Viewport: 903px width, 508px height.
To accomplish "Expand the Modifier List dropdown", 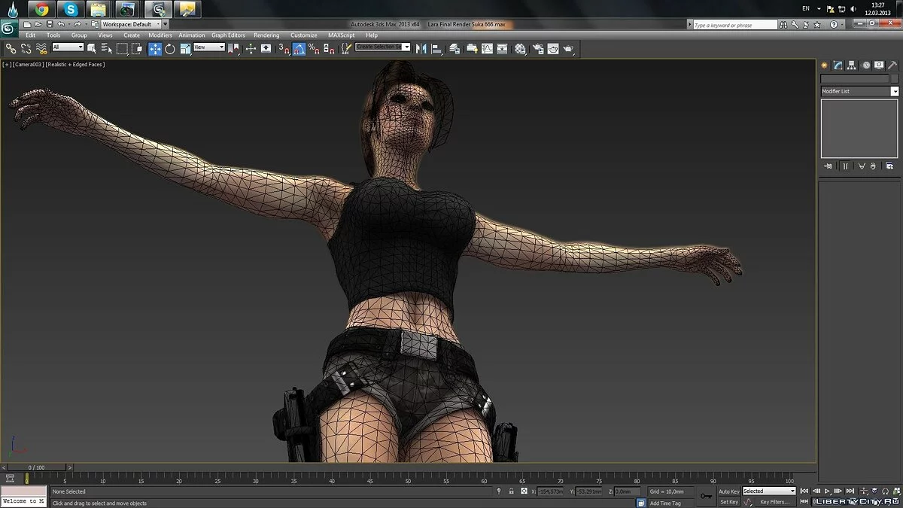I will [x=894, y=91].
